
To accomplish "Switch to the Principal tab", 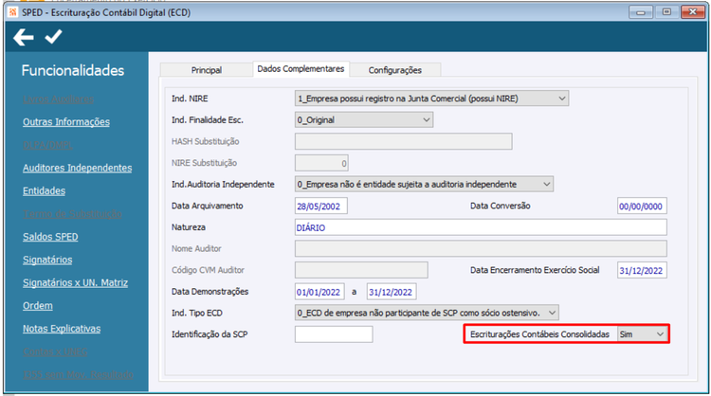I will click(207, 70).
